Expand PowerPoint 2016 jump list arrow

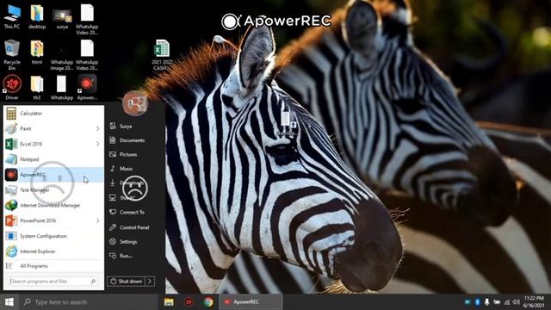[x=97, y=220]
